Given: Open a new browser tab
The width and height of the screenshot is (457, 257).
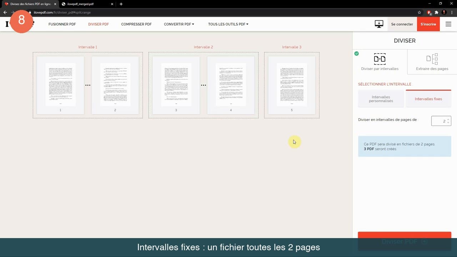Looking at the screenshot, I should point(121,4).
